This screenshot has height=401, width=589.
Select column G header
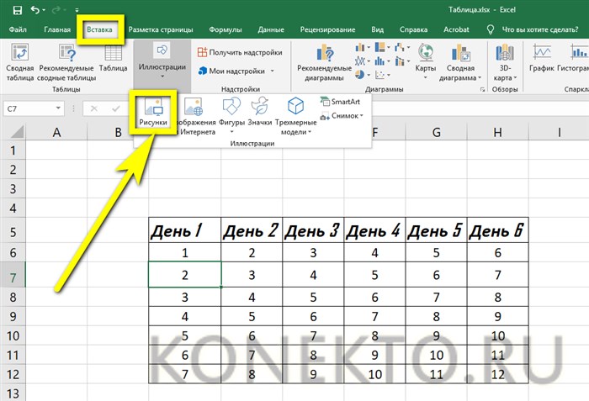(x=436, y=132)
